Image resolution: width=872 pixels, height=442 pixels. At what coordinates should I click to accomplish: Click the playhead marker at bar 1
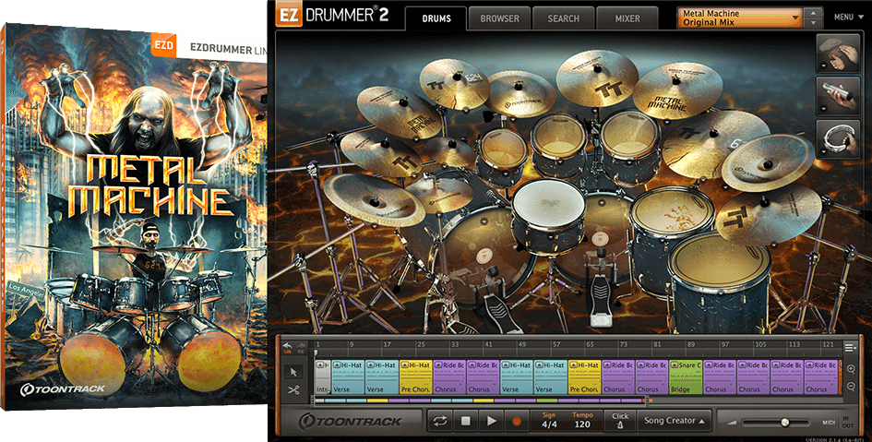pyautogui.click(x=316, y=352)
